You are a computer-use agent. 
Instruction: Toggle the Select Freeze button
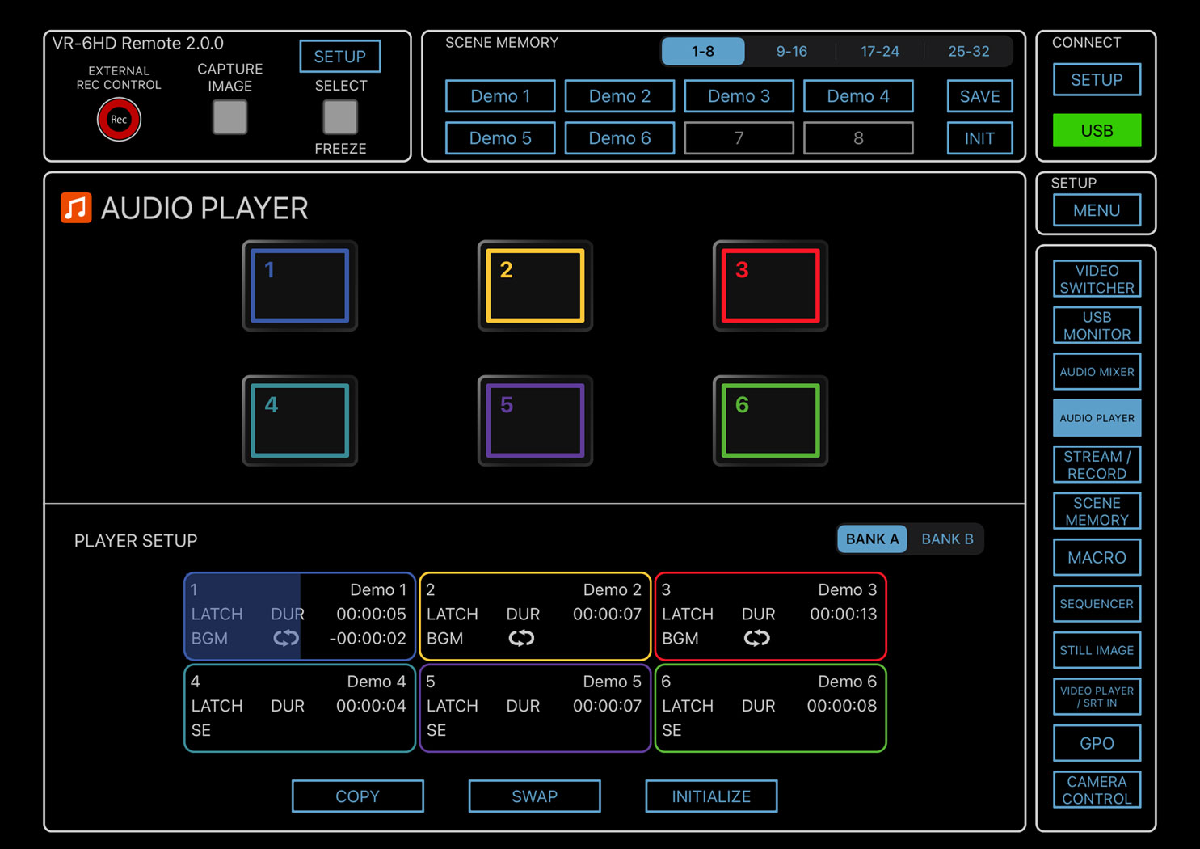click(x=340, y=117)
